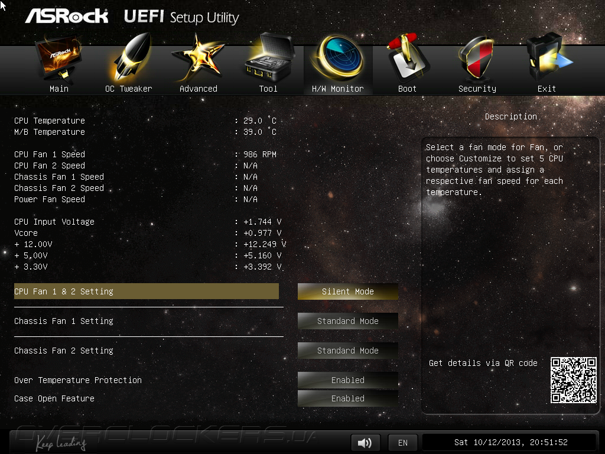Viewport: 605px width, 454px height.
Task: Click the Description heading
Action: click(x=511, y=116)
